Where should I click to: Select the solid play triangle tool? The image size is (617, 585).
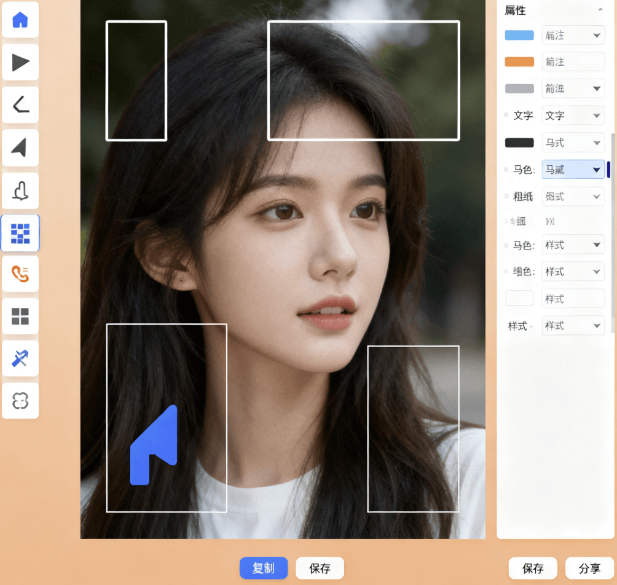pyautogui.click(x=20, y=62)
